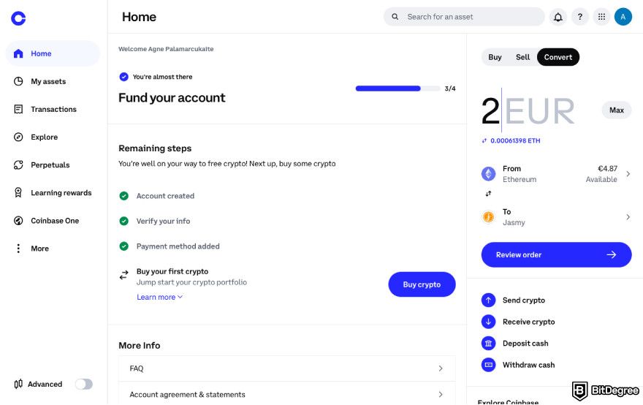Open Deposit cash link

point(525,344)
